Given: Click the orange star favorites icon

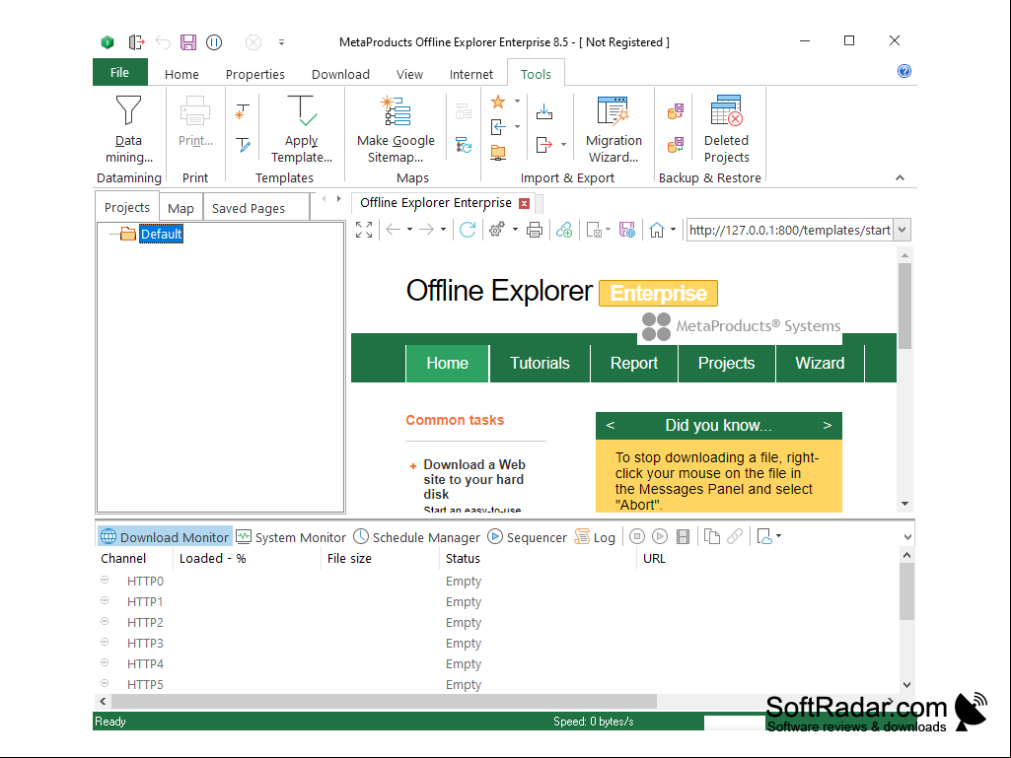Looking at the screenshot, I should click(498, 102).
